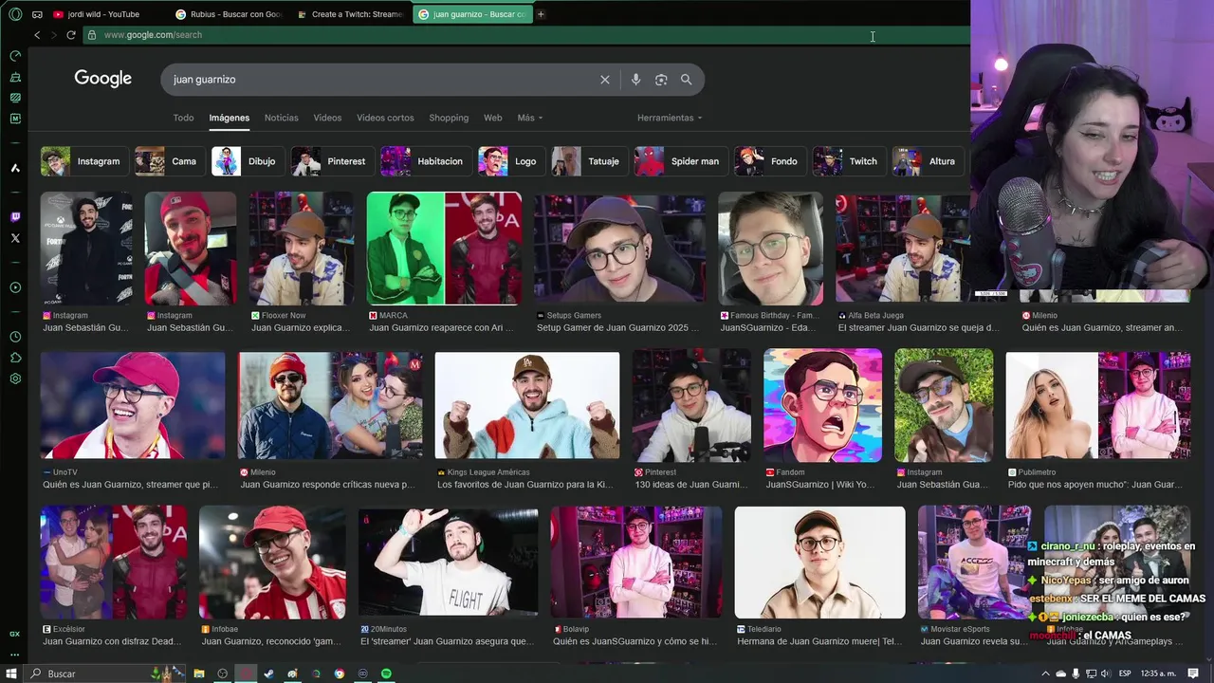The image size is (1214, 683).
Task: Open a new browser tab
Action: [x=541, y=14]
